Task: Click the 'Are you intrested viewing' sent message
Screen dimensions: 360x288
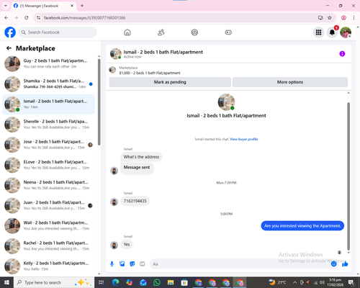Action: (302, 226)
